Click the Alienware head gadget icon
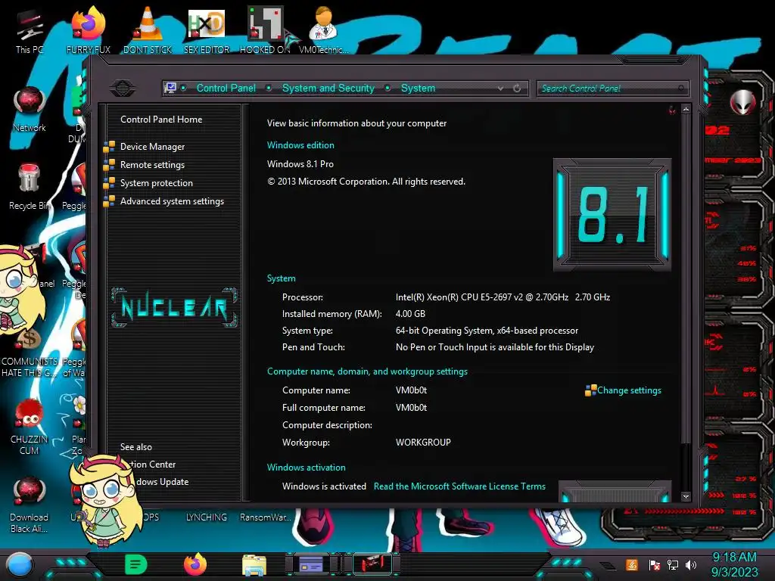This screenshot has height=581, width=775. 742,103
